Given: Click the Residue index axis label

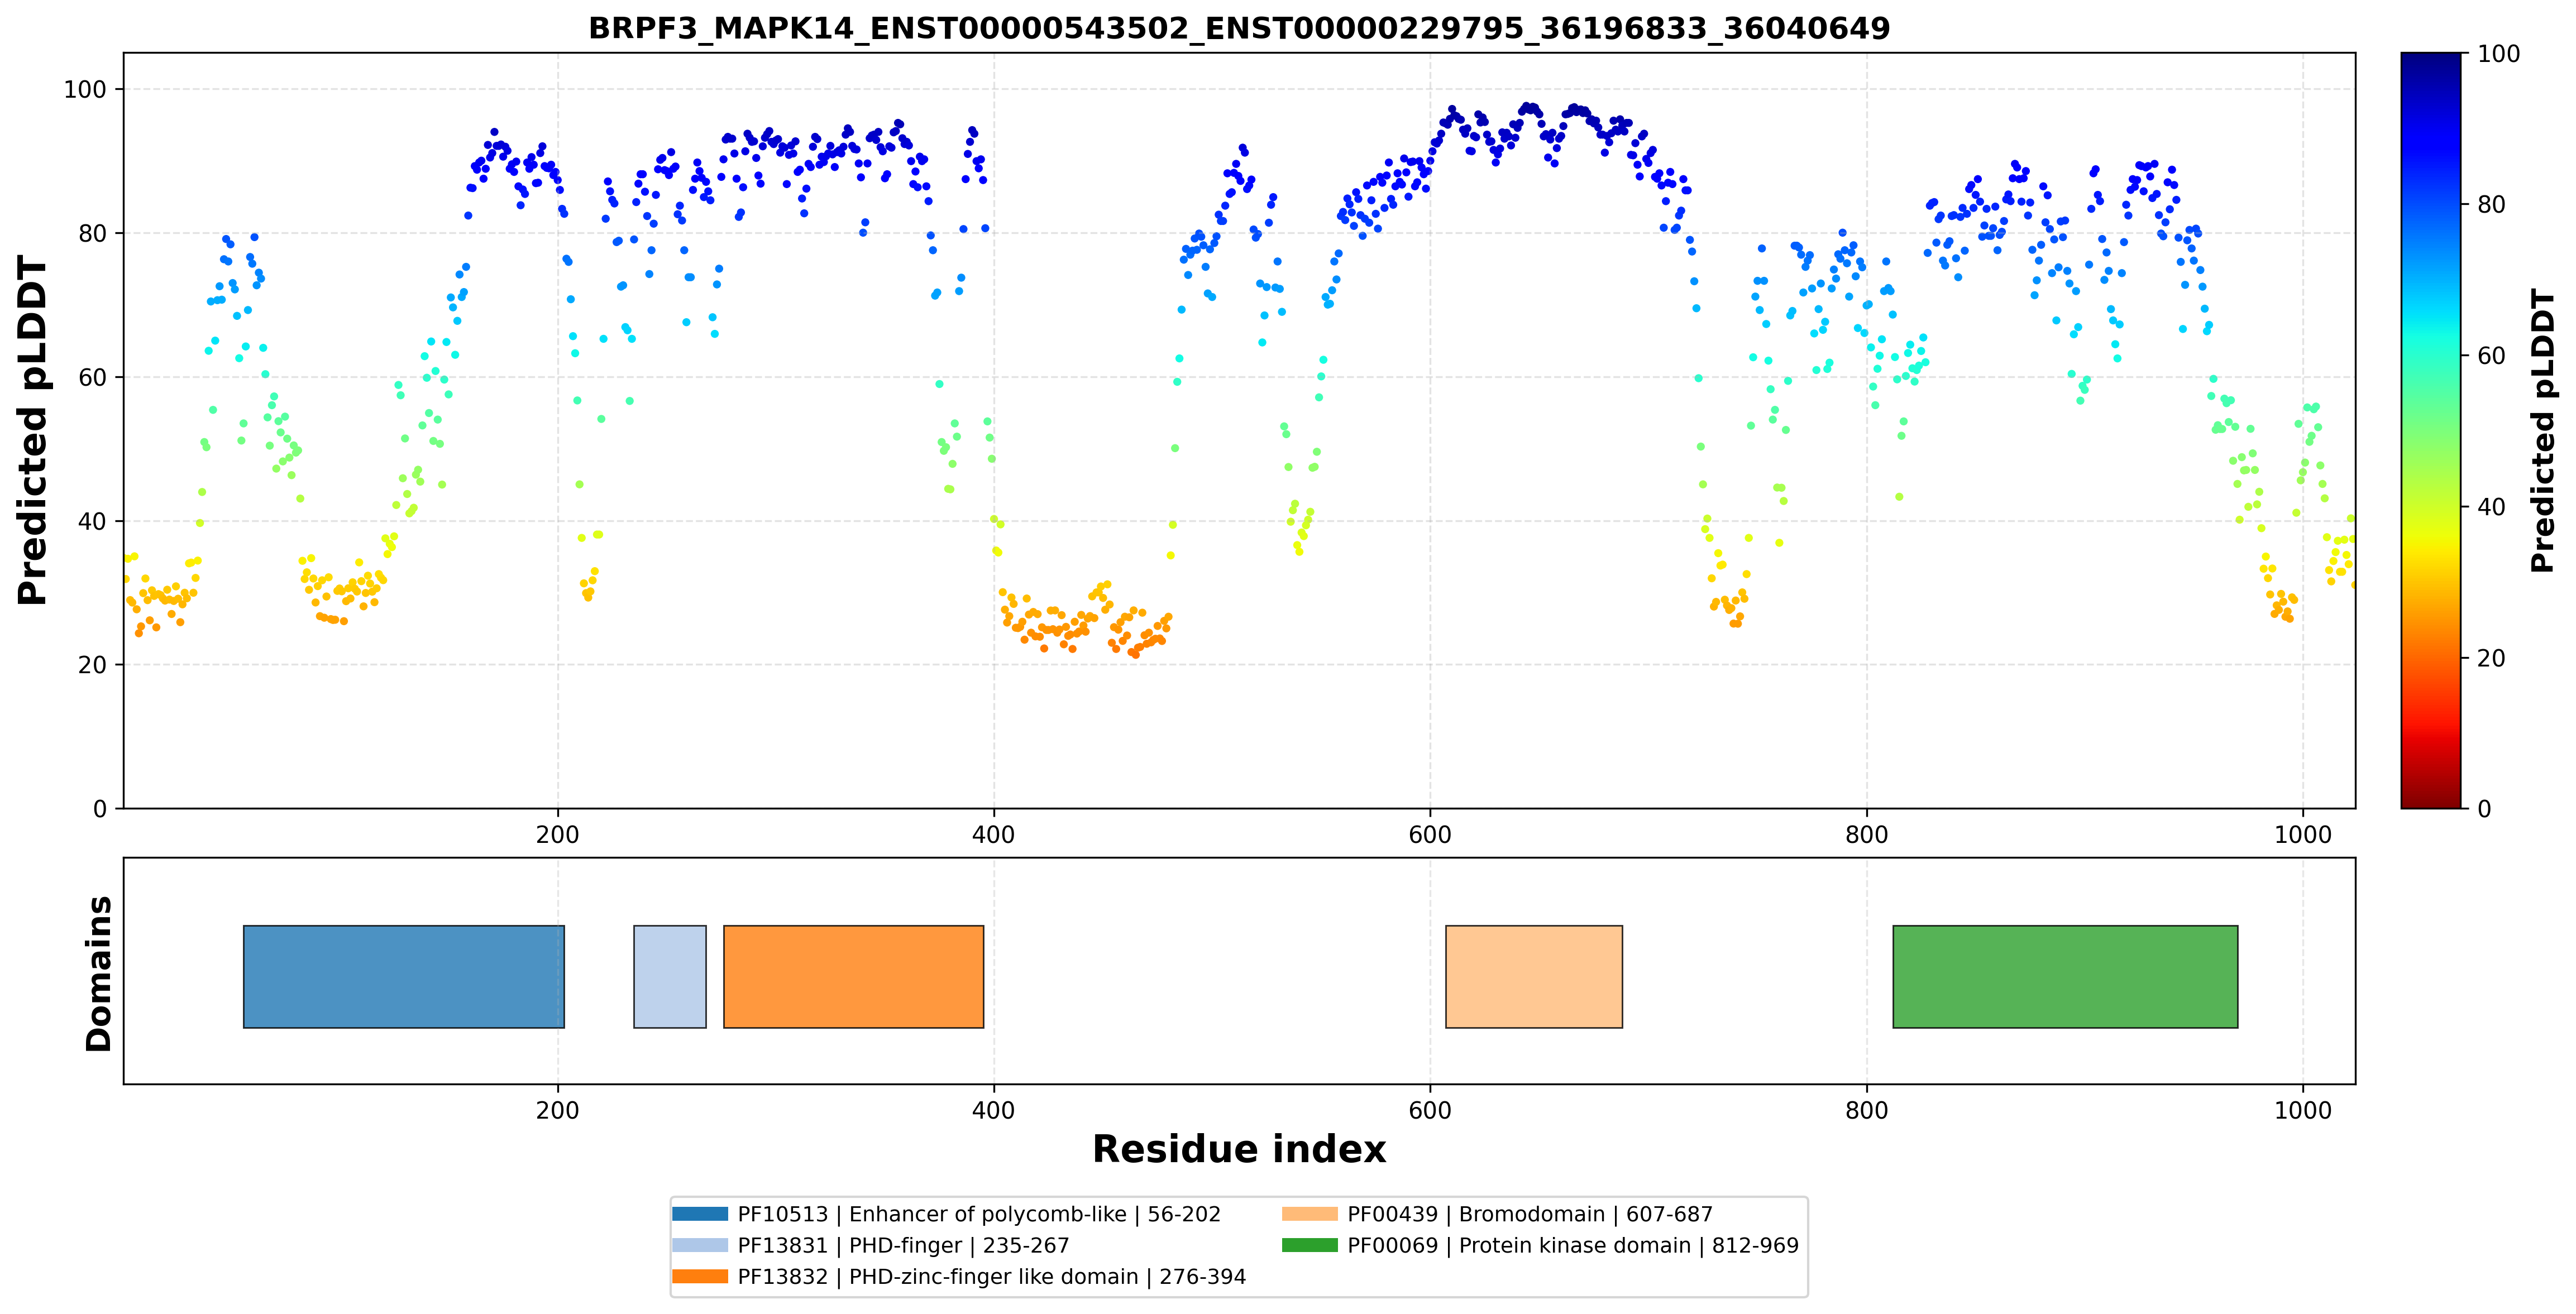Looking at the screenshot, I should 1239,1149.
